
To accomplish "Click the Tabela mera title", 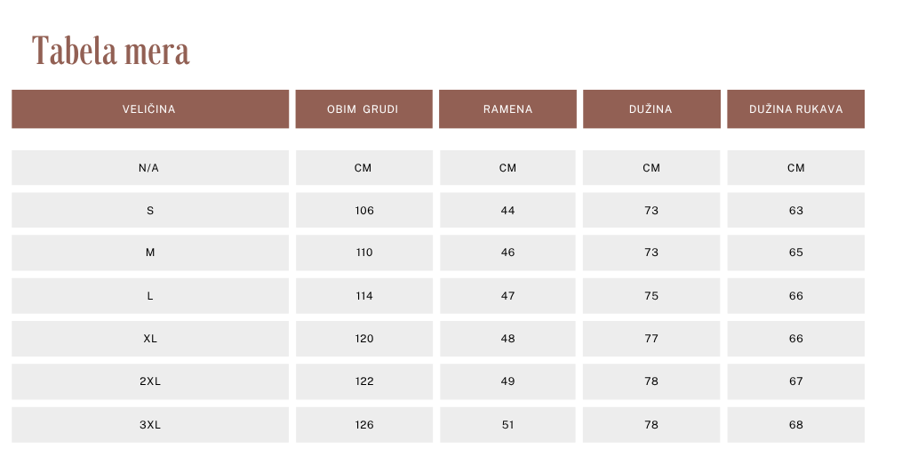I will tap(110, 51).
